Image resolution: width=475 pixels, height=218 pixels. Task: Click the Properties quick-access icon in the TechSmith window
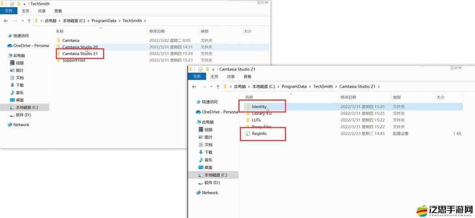pyautogui.click(x=12, y=4)
